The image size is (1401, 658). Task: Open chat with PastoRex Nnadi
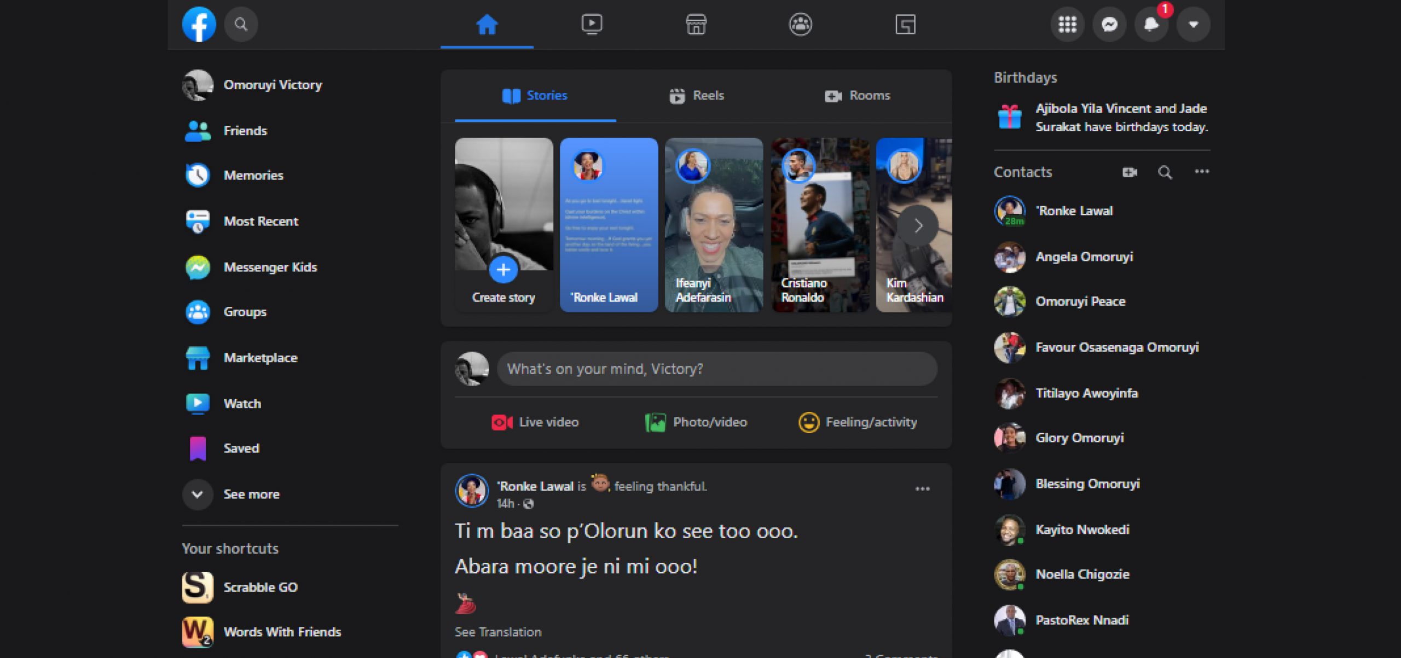1102,621
